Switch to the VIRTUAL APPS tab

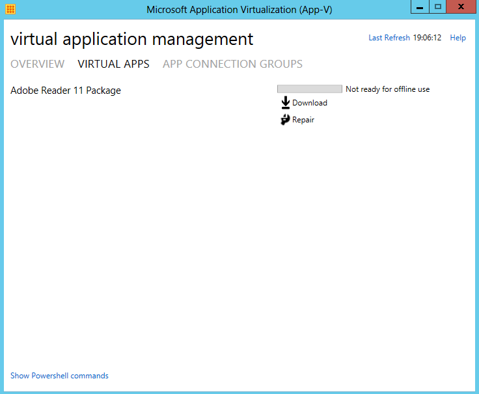click(x=113, y=64)
